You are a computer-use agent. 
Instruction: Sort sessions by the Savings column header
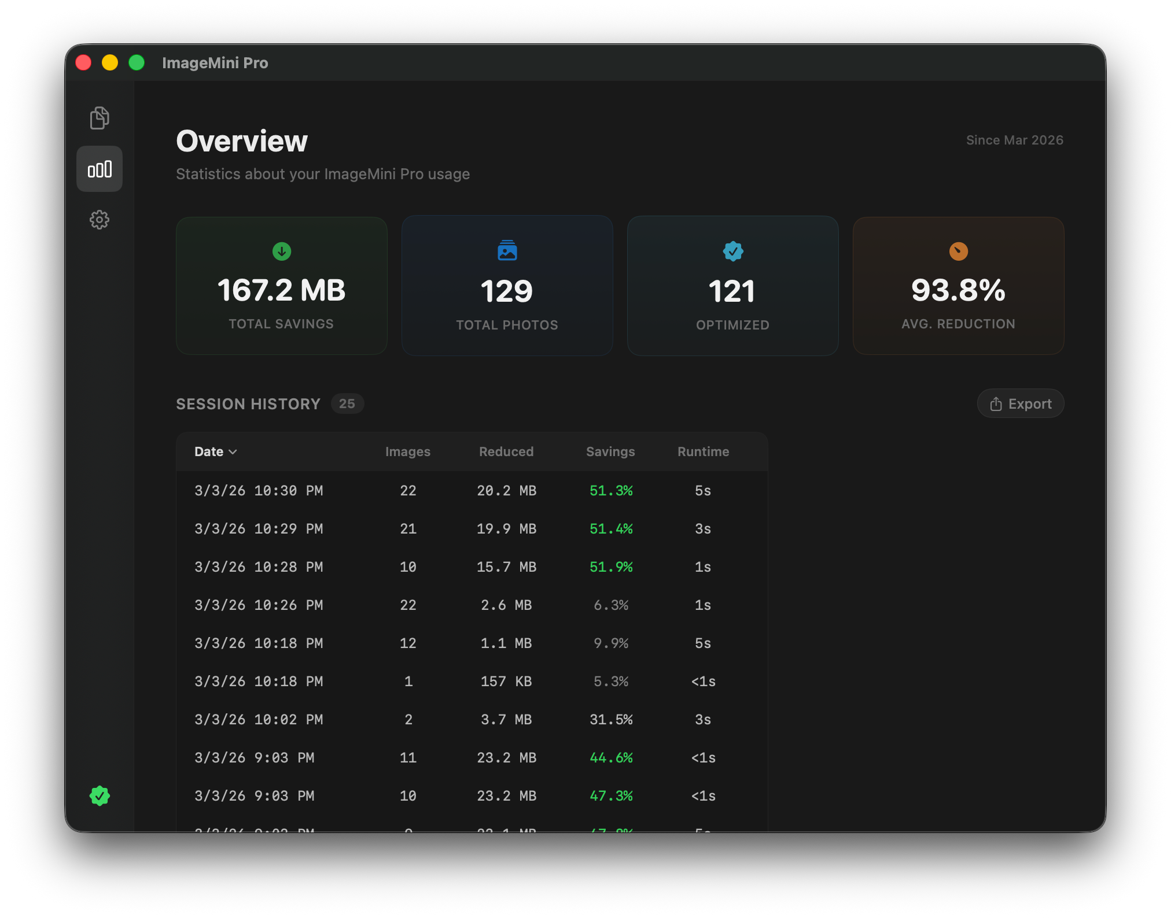(610, 451)
